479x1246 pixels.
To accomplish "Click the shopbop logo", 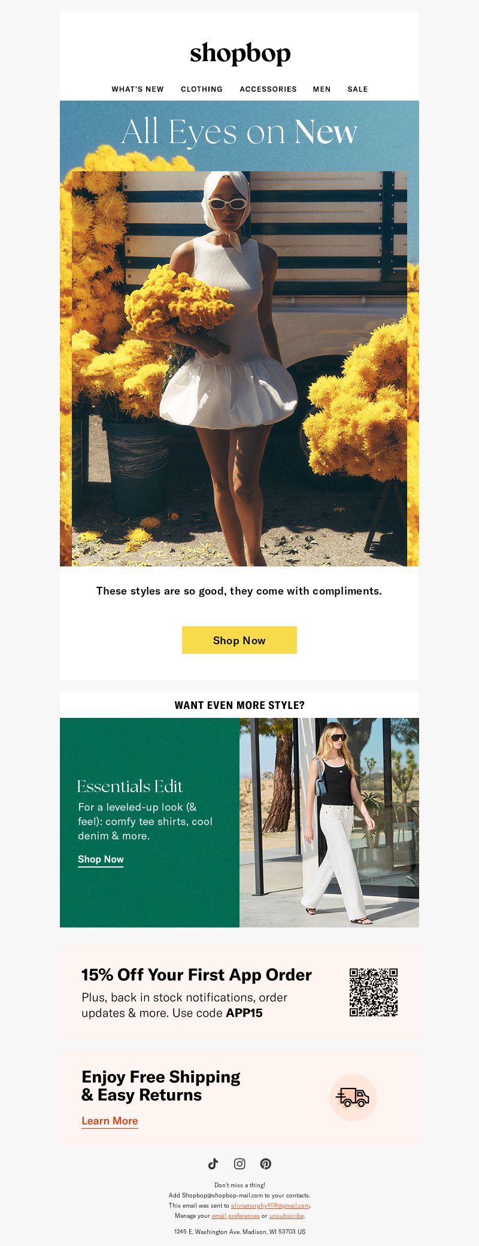I will (x=240, y=54).
